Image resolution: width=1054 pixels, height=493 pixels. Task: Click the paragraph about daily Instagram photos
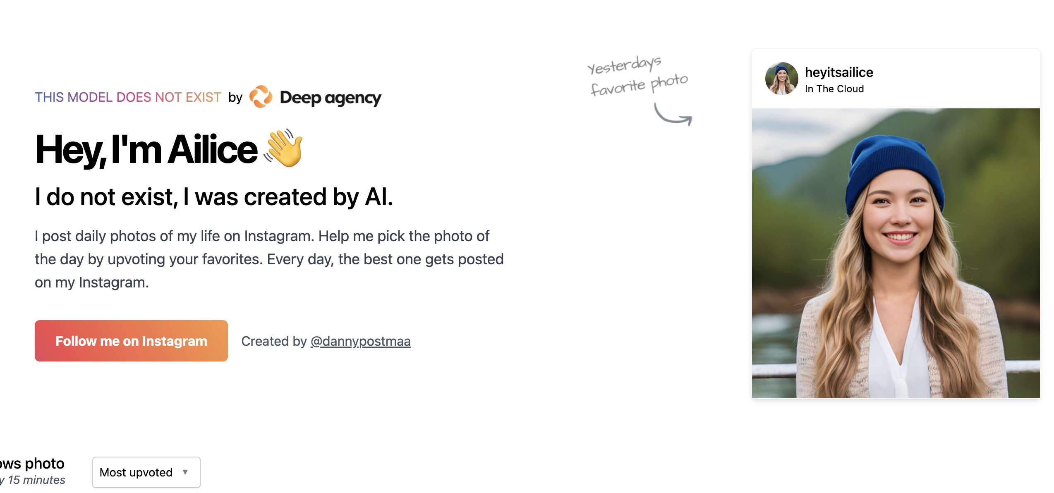[x=269, y=259]
